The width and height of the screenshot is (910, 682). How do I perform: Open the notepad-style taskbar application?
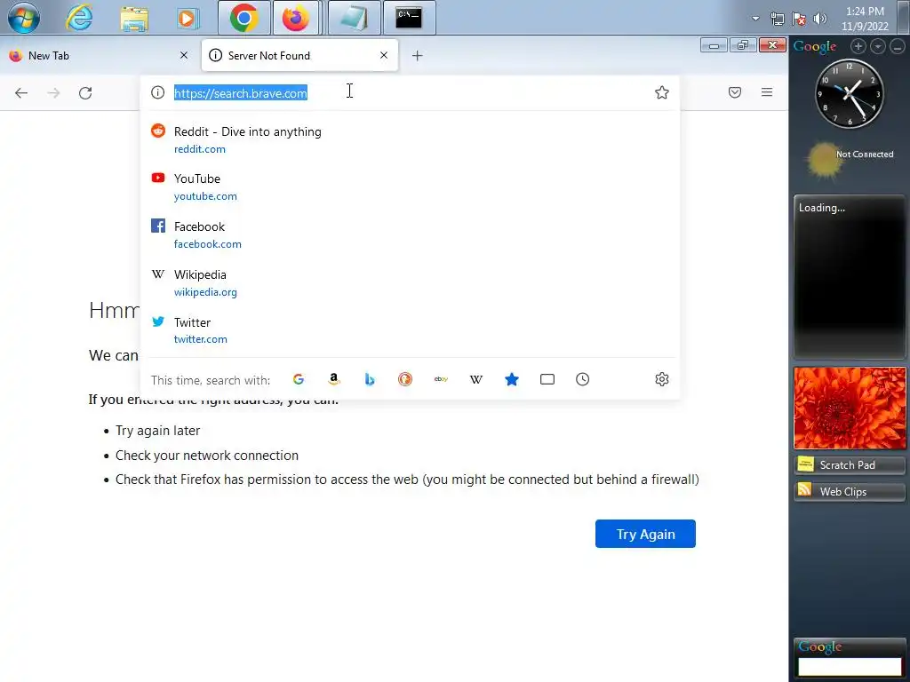[x=354, y=18]
